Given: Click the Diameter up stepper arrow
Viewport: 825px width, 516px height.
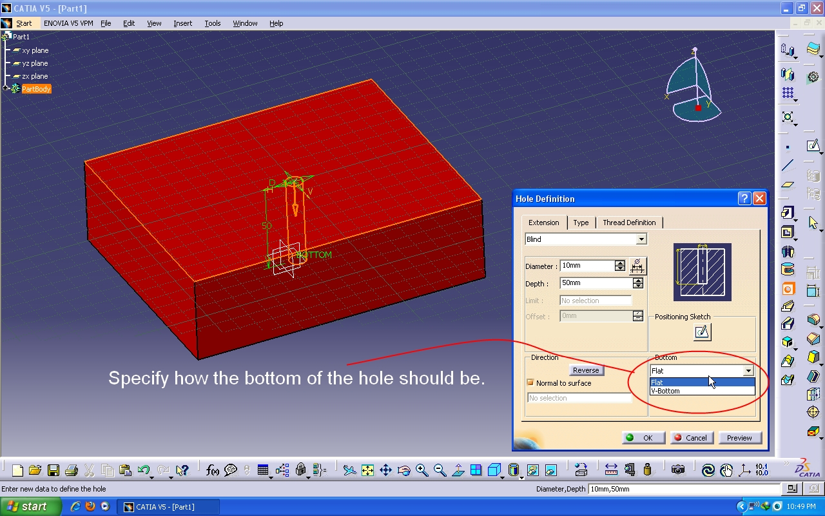Looking at the screenshot, I should point(619,263).
